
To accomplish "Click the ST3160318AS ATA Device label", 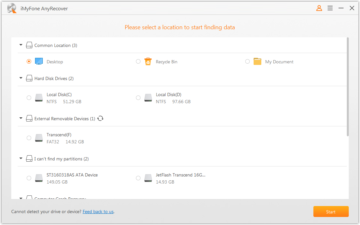I will coord(72,175).
